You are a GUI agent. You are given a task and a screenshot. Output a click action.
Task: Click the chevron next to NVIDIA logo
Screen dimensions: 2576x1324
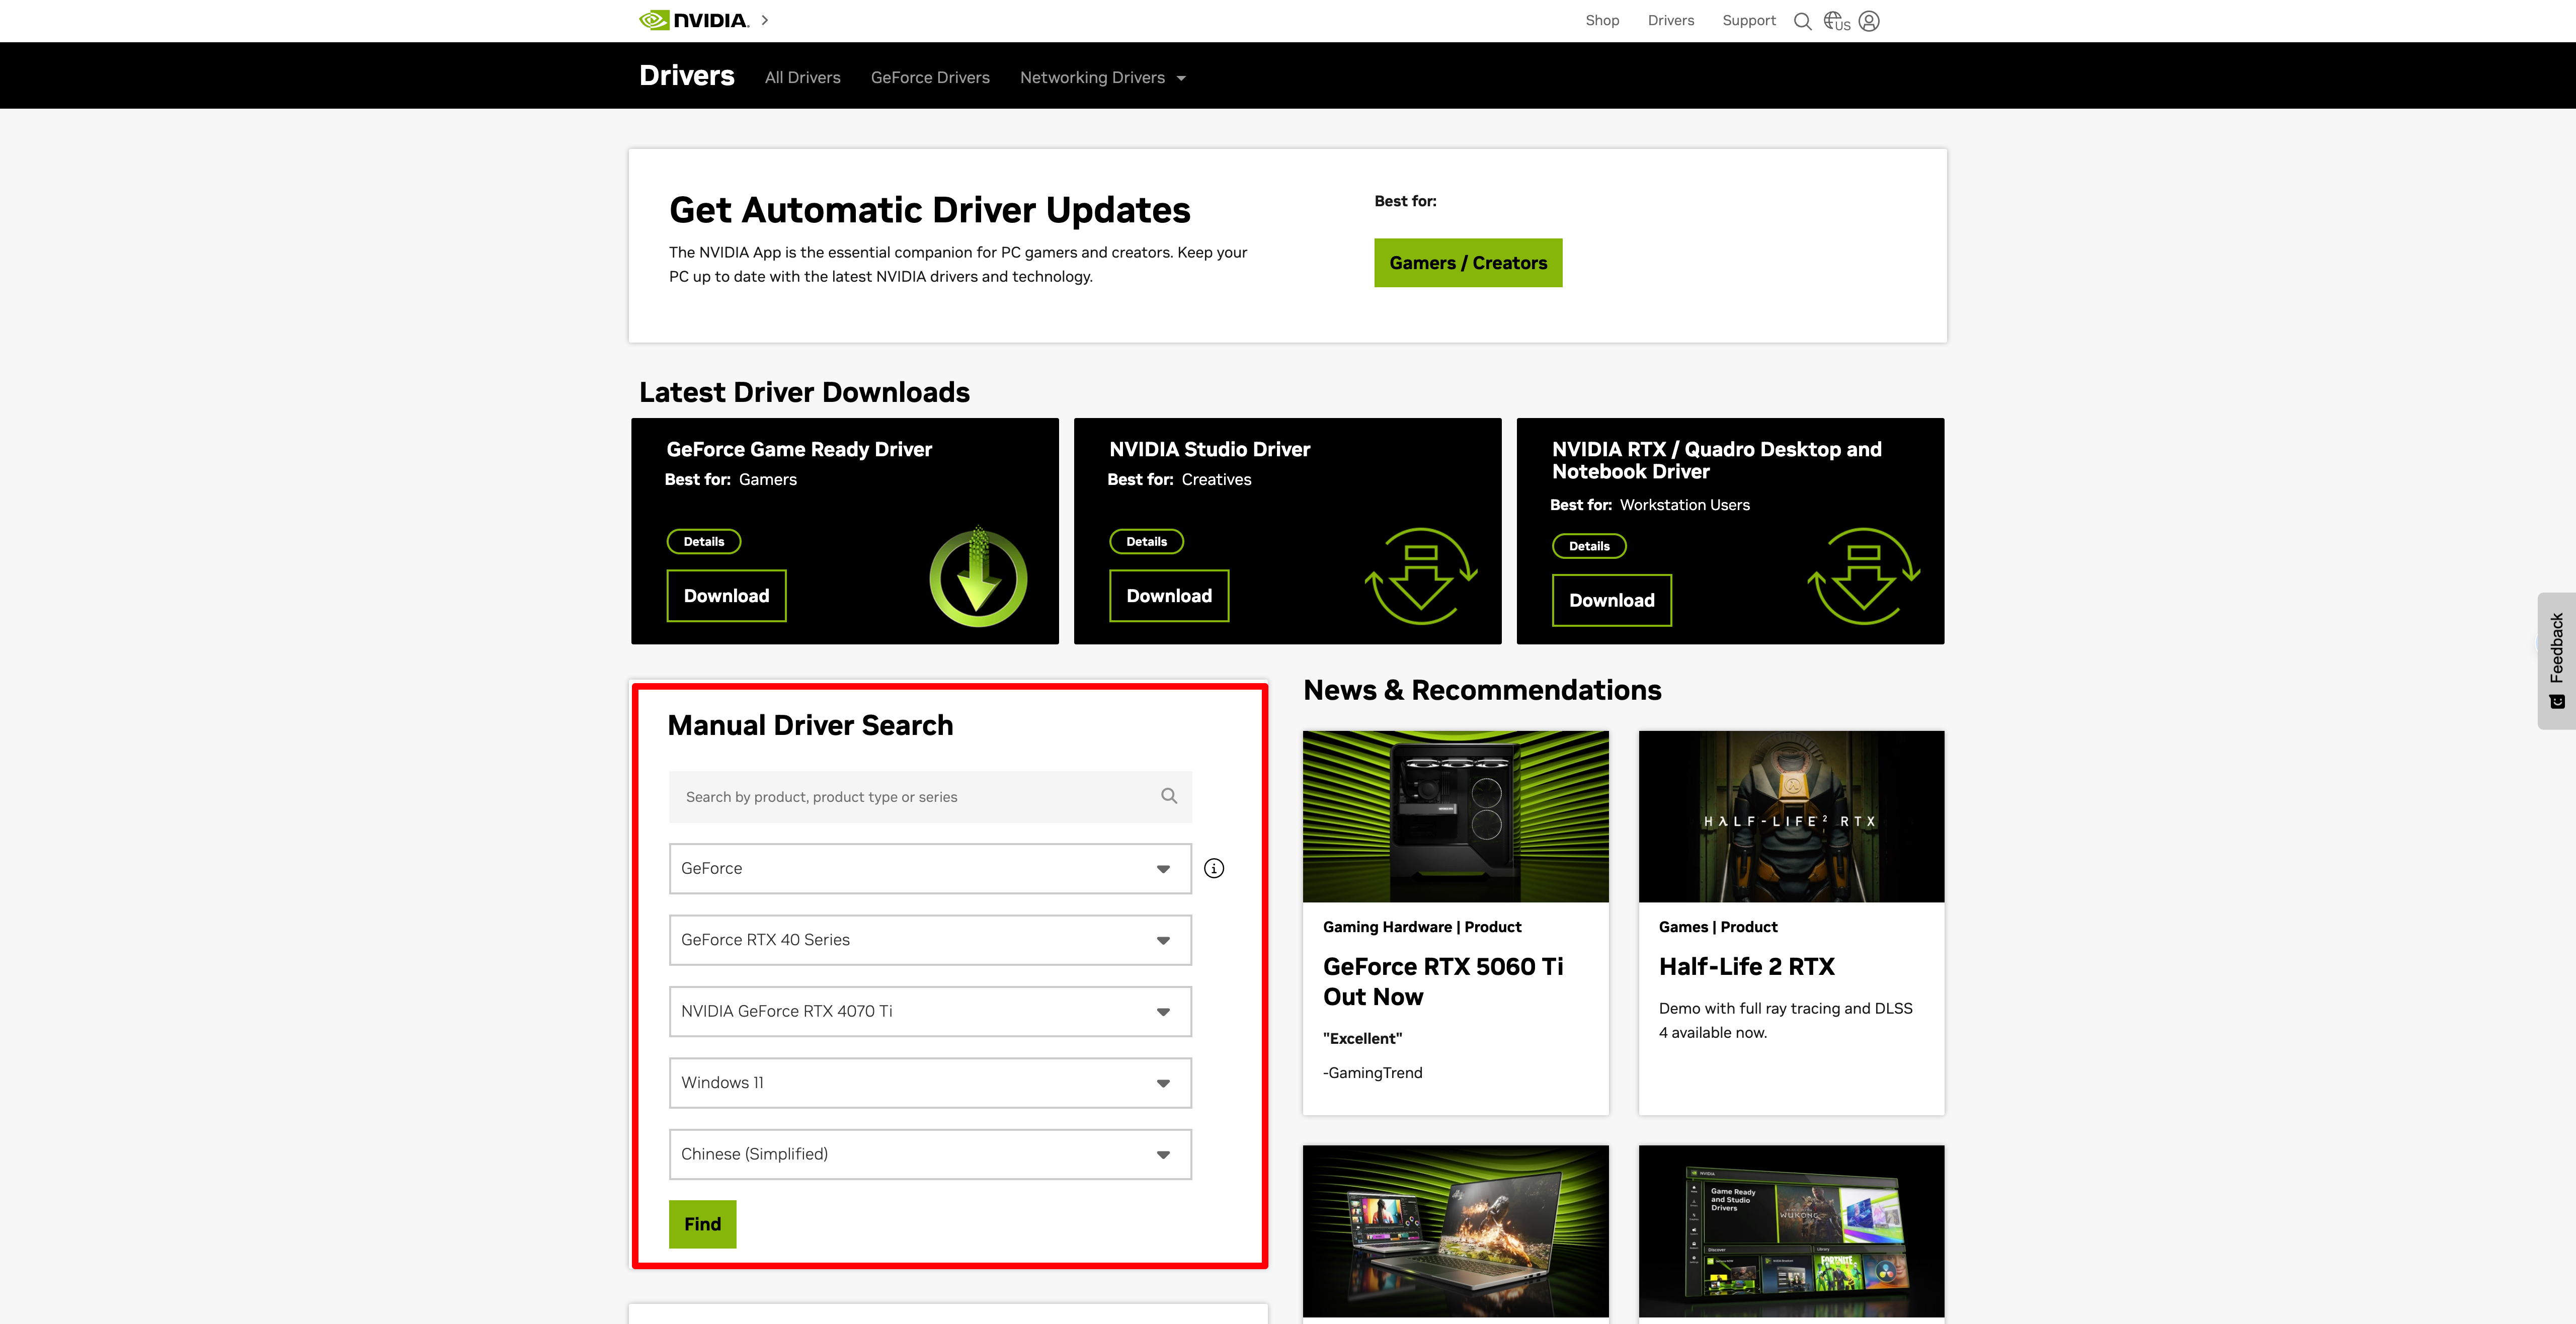[x=765, y=20]
